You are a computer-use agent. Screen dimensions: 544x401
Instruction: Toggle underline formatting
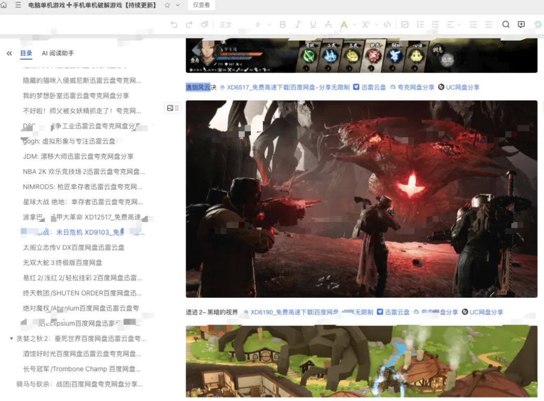313,24
